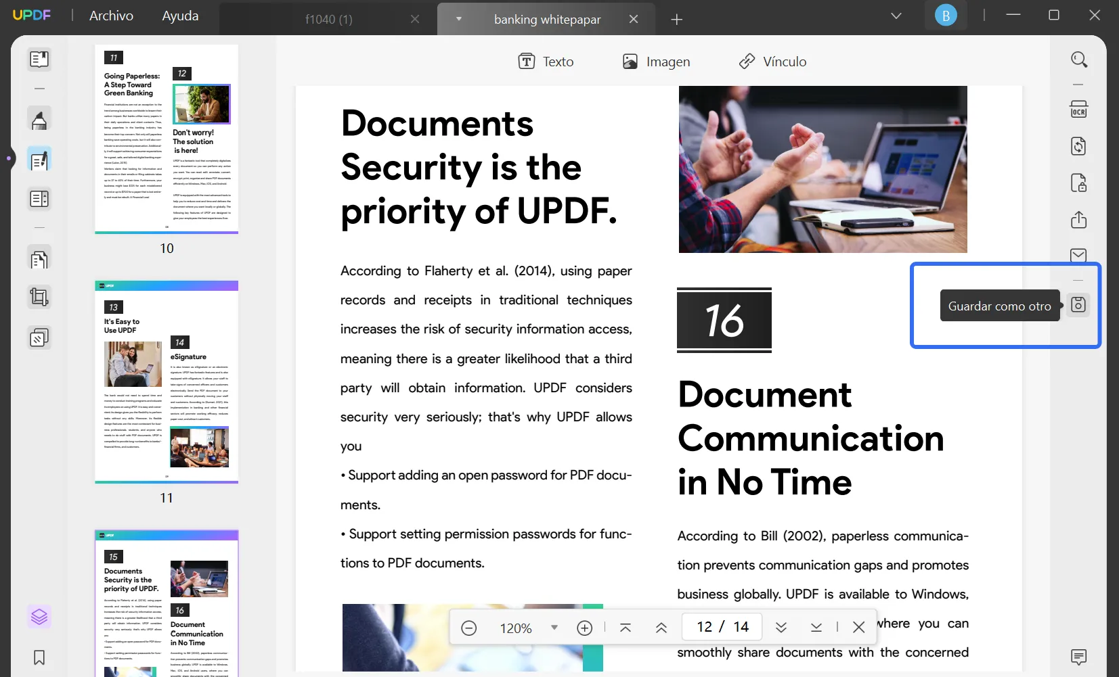Image resolution: width=1119 pixels, height=677 pixels.
Task: Click the heading "Document Communication in No Time"
Action: 811,438
